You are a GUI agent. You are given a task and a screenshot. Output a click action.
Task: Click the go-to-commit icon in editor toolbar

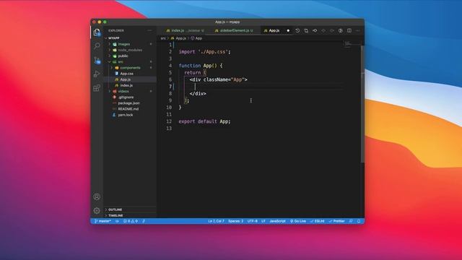pos(315,30)
